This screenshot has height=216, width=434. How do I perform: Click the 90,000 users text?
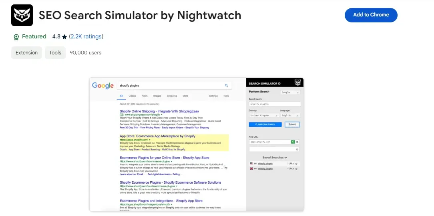click(86, 53)
